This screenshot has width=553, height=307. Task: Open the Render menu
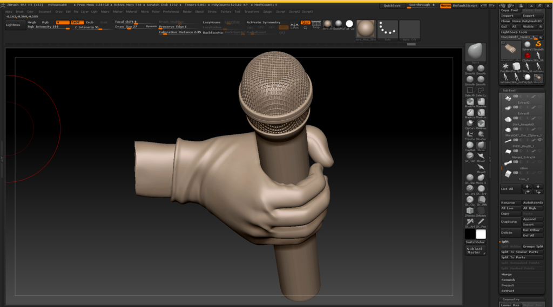[x=187, y=12]
